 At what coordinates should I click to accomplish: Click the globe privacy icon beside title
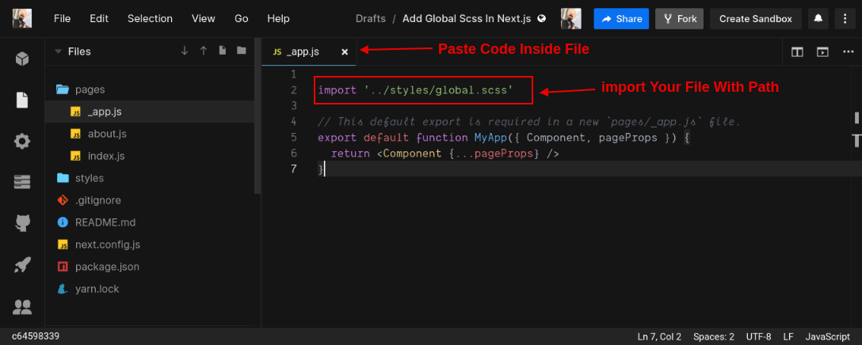point(541,18)
